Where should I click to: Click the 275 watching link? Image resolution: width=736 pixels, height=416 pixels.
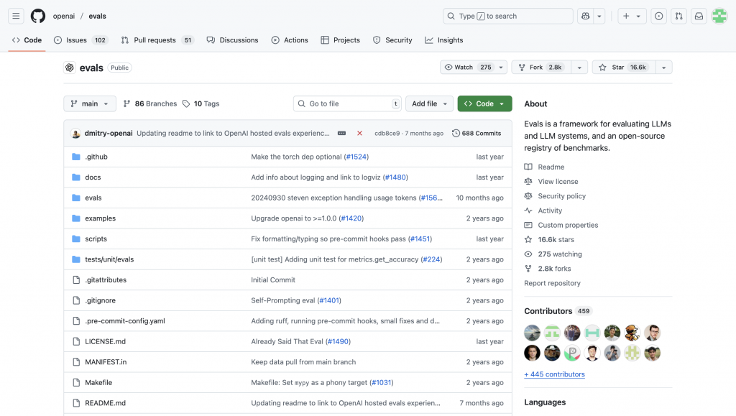tap(559, 254)
